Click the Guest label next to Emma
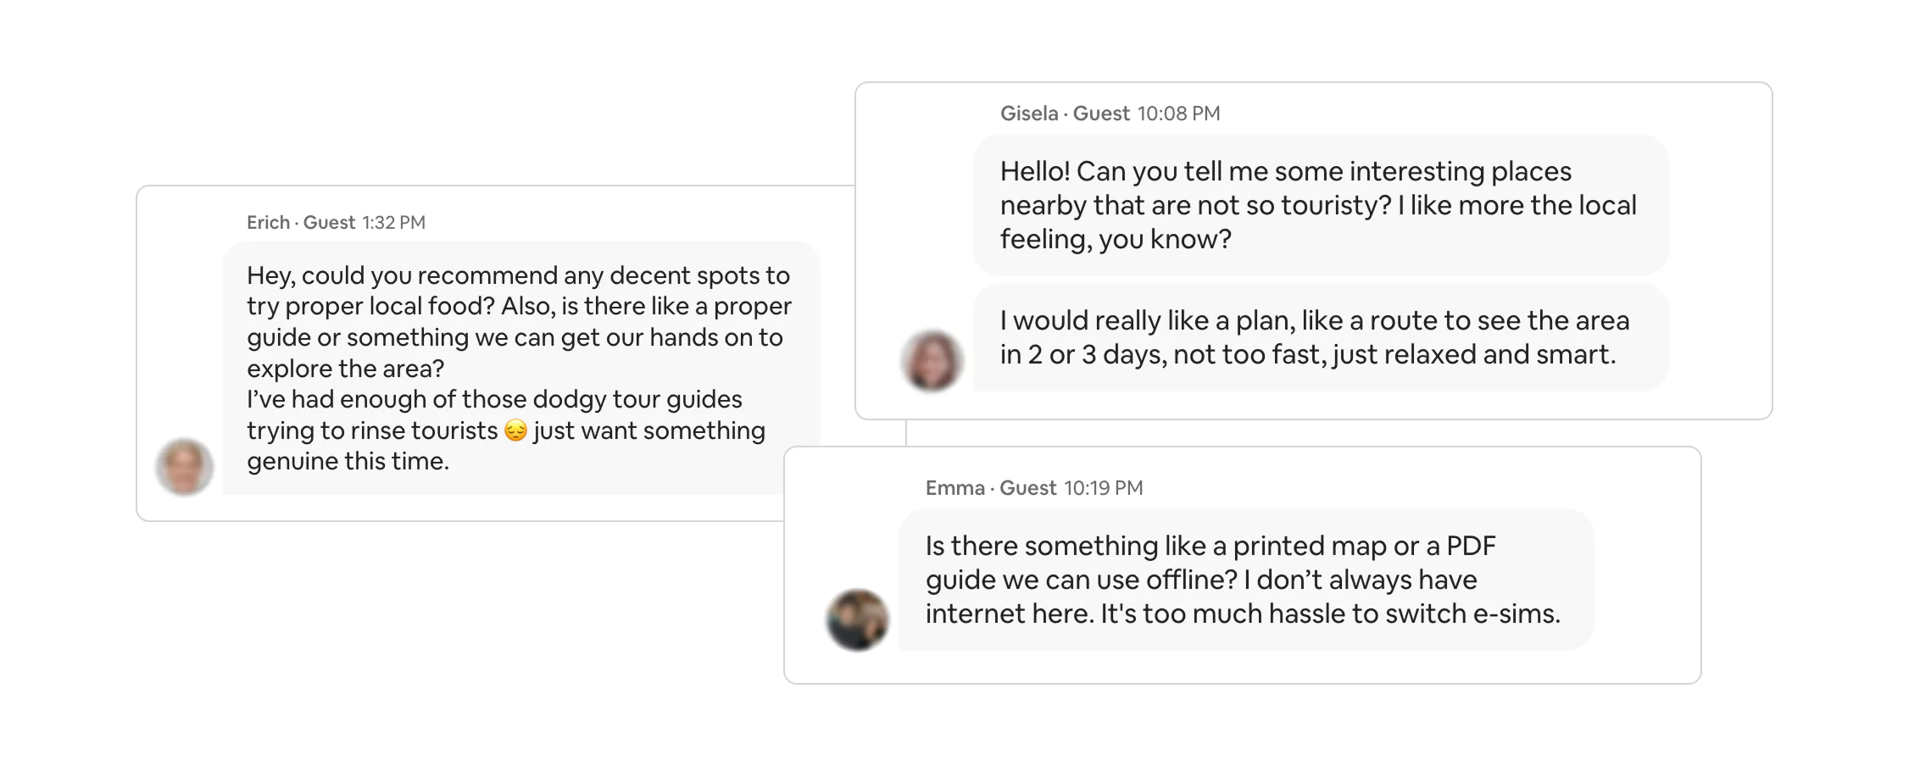 1027,488
